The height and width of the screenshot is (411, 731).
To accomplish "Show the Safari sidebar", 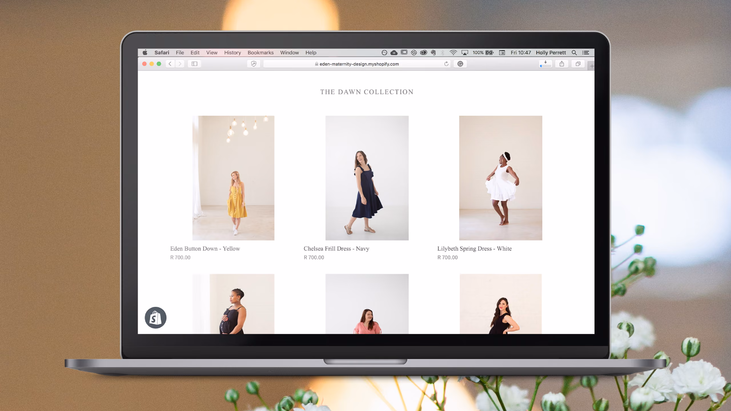I will click(194, 64).
